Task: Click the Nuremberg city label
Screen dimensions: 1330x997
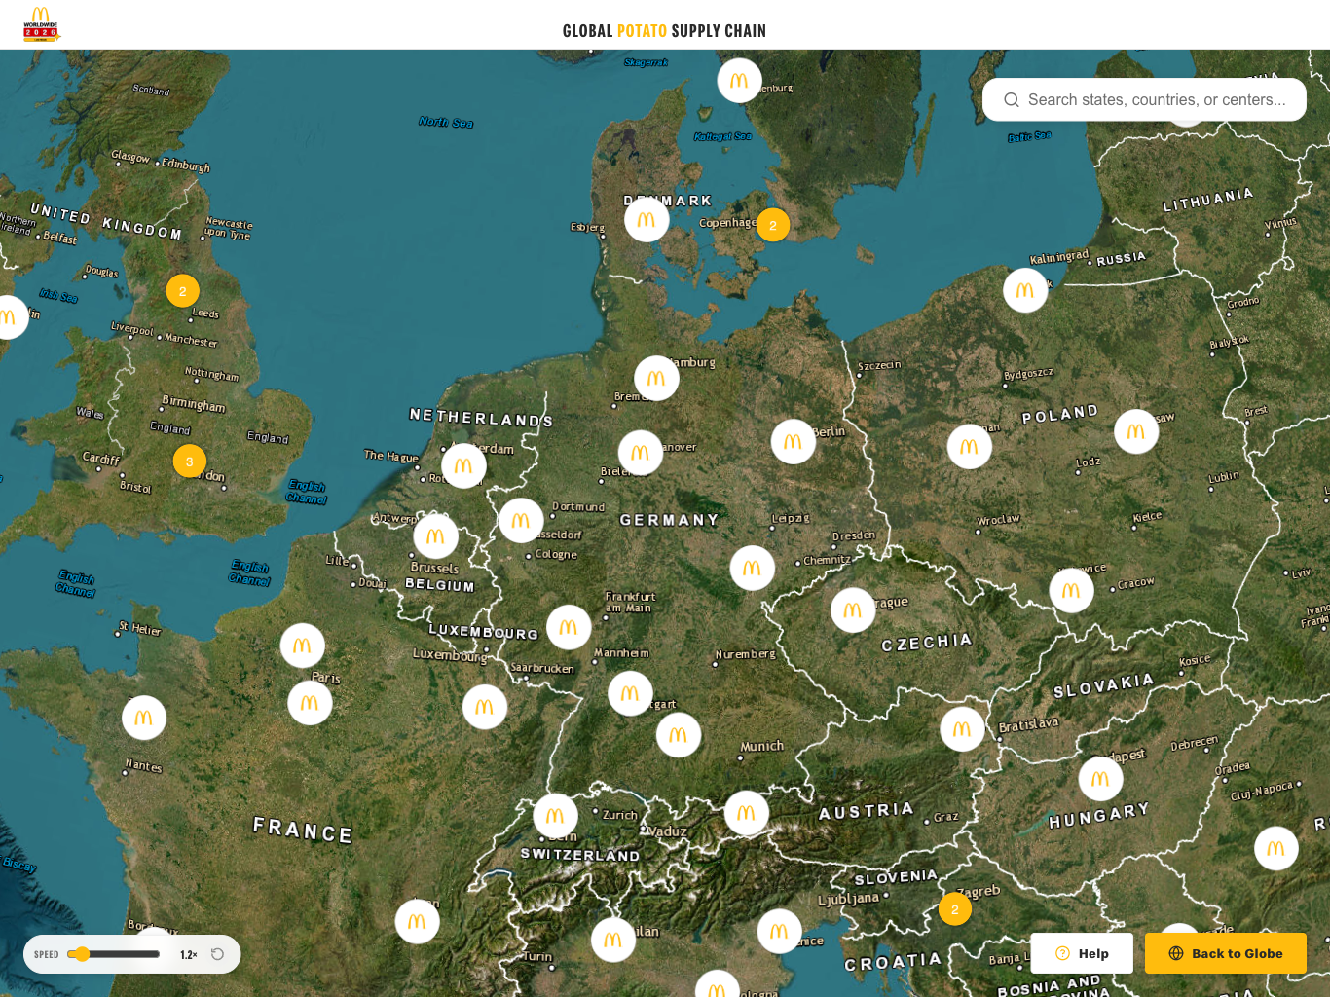Action: pos(746,654)
